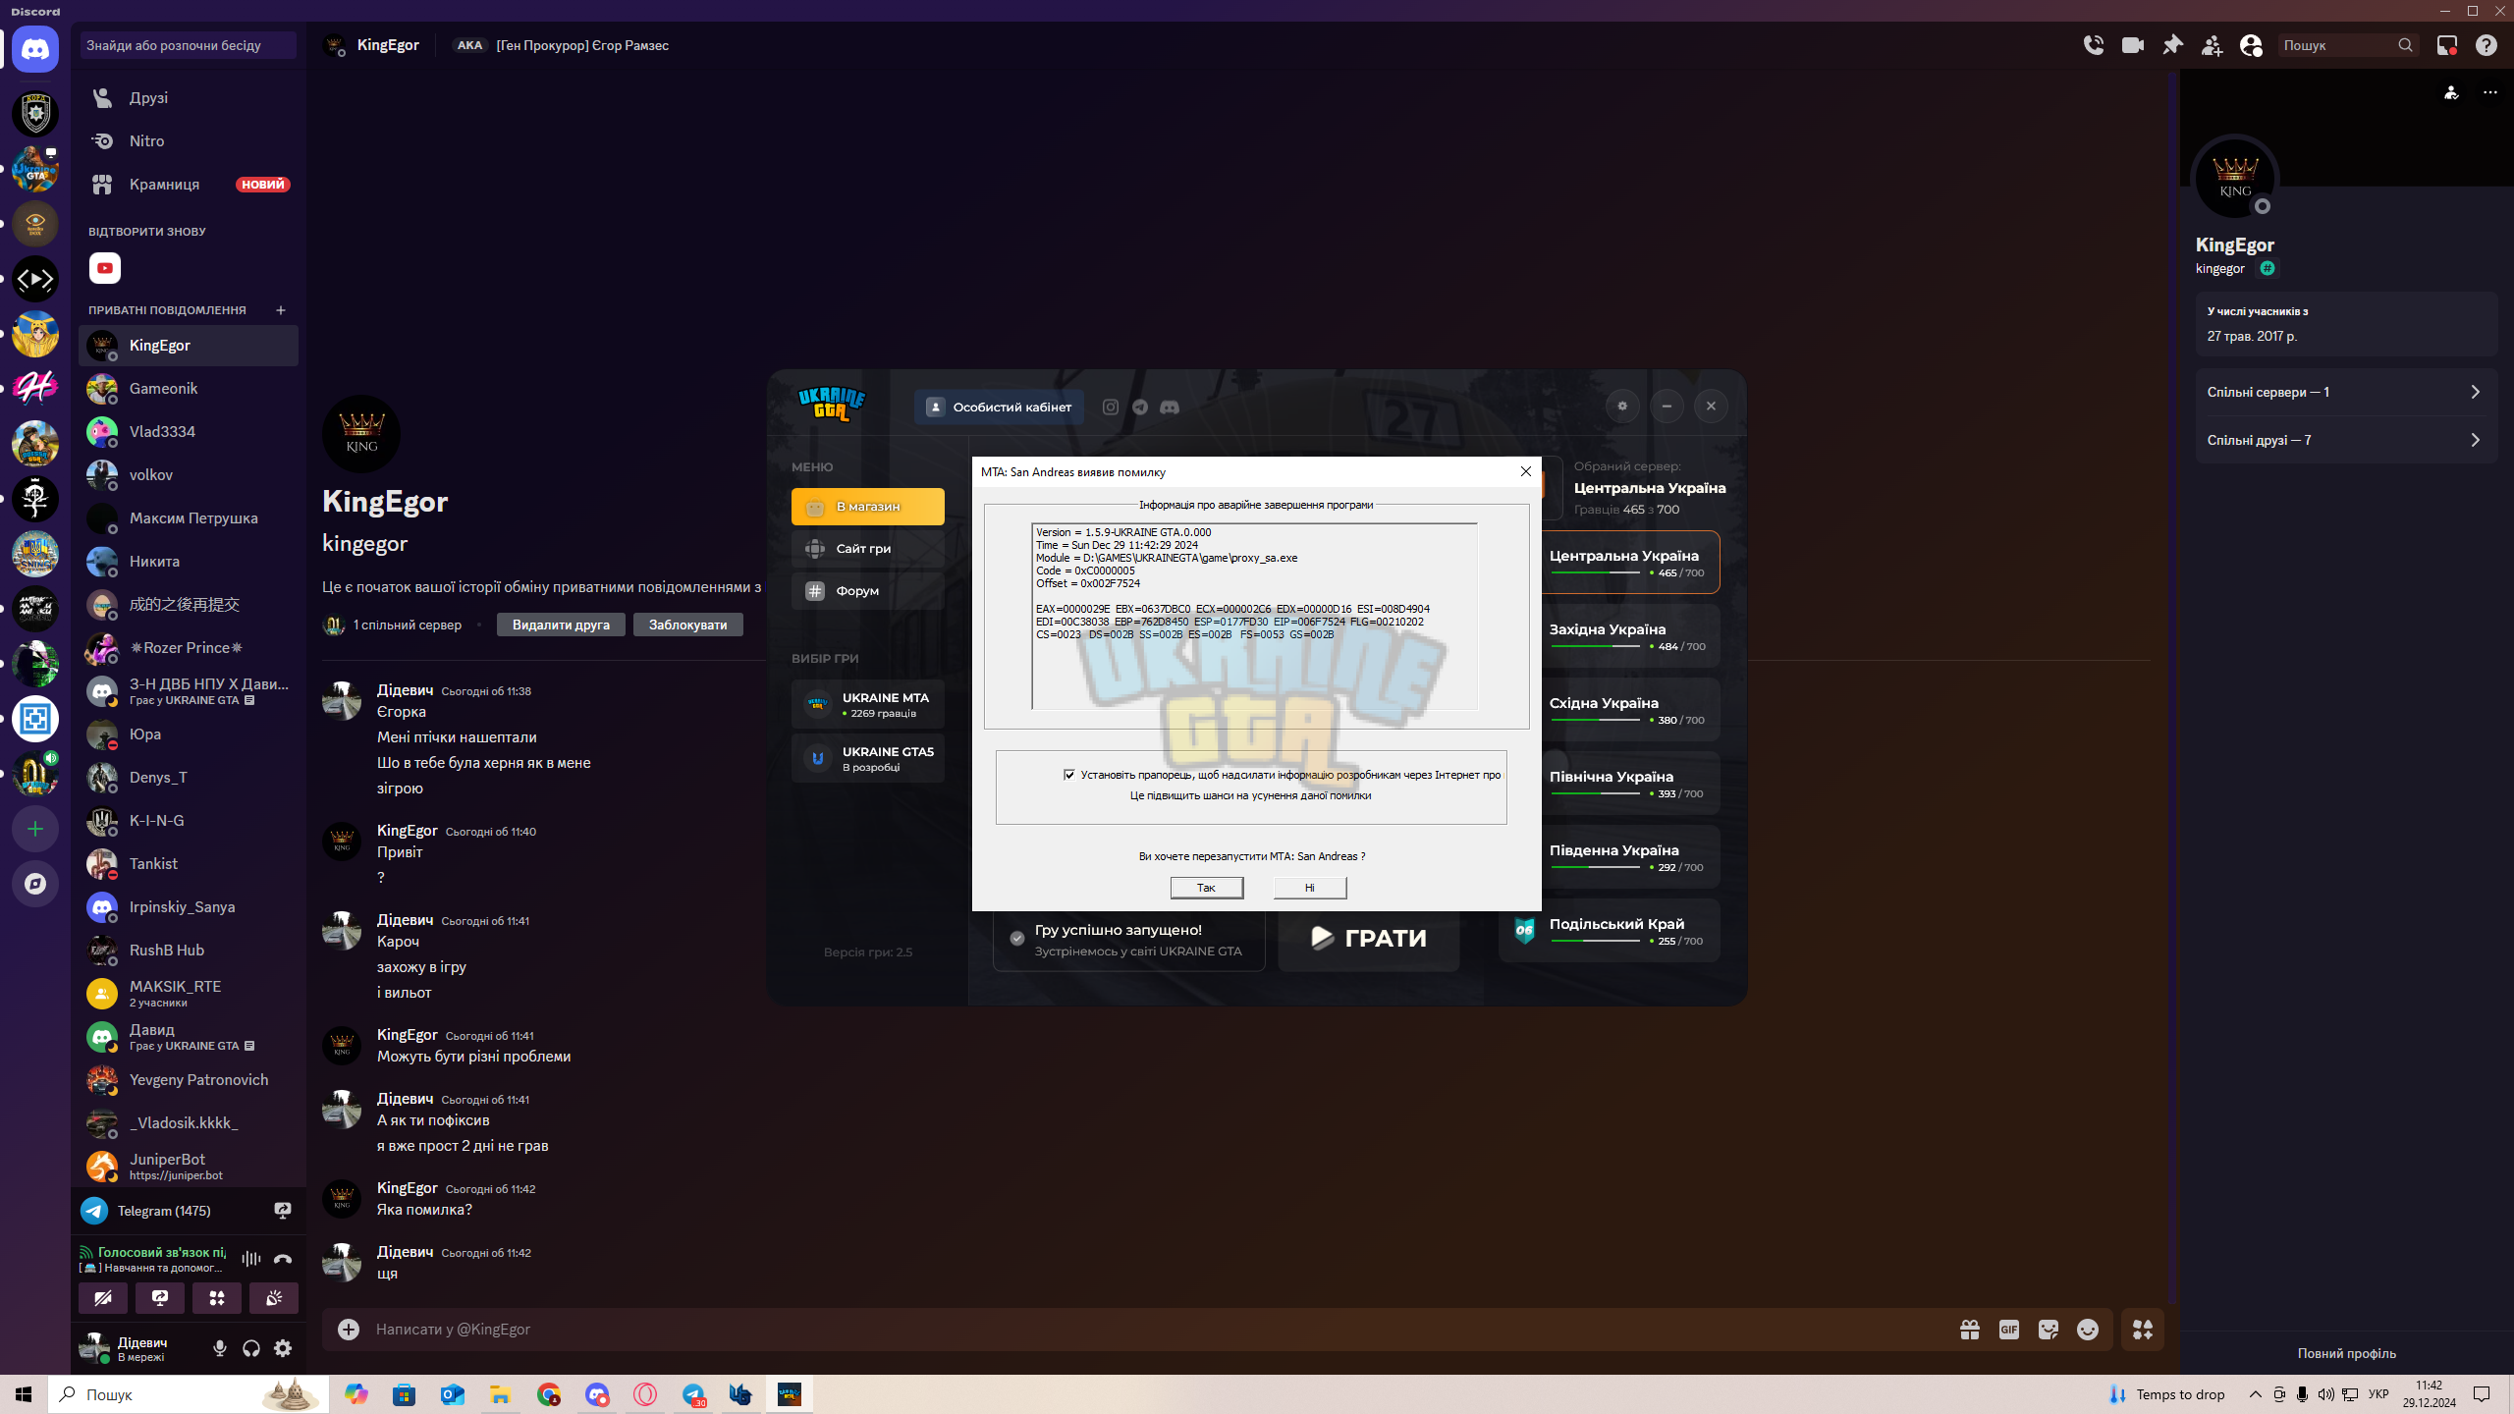This screenshot has height=1414, width=2514.
Task: Toggle noise suppression in voice panel
Action: coord(251,1259)
